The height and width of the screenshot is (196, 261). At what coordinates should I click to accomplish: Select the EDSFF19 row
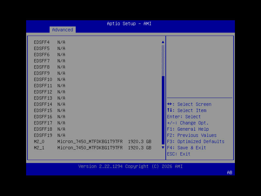coord(50,135)
